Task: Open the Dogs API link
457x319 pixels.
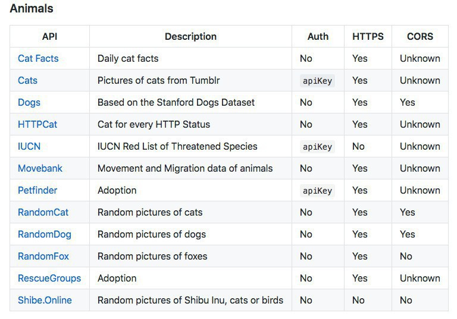Action: (29, 102)
